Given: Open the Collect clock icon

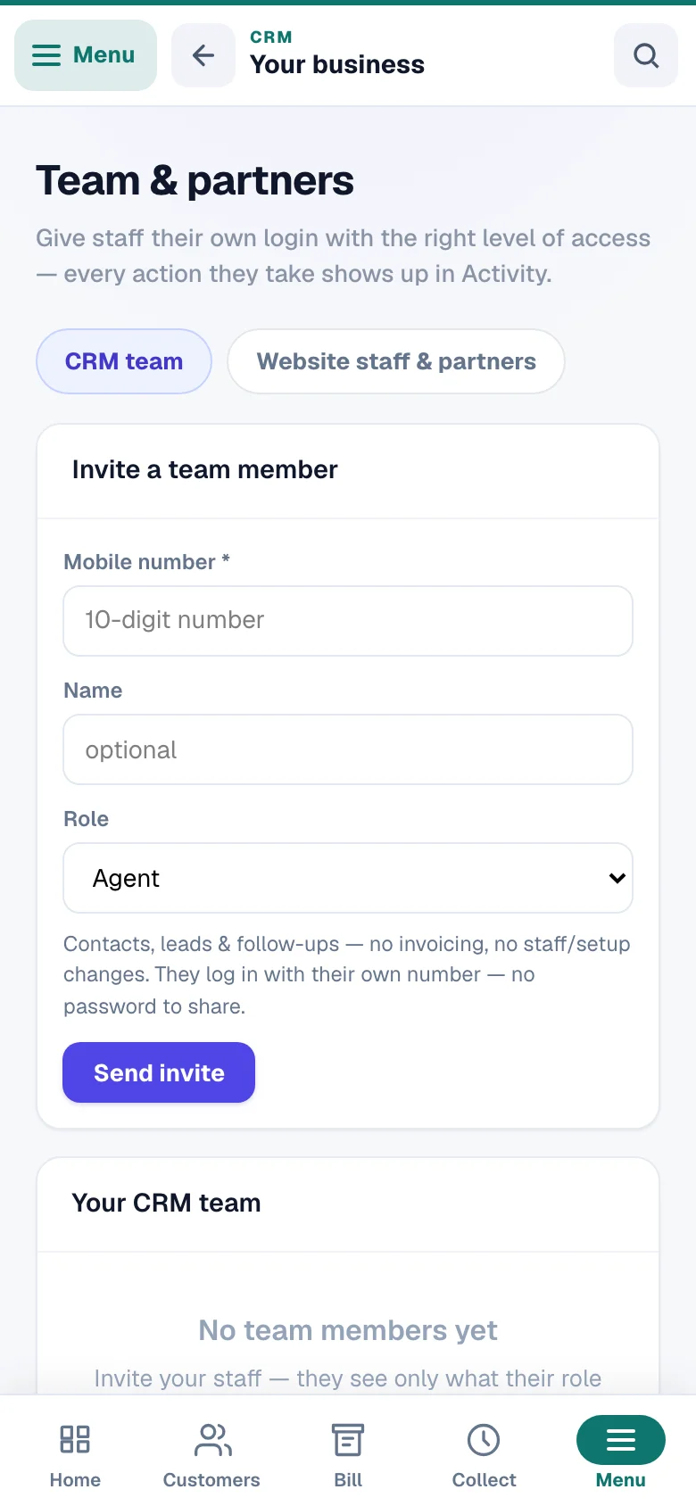Looking at the screenshot, I should click(484, 1439).
